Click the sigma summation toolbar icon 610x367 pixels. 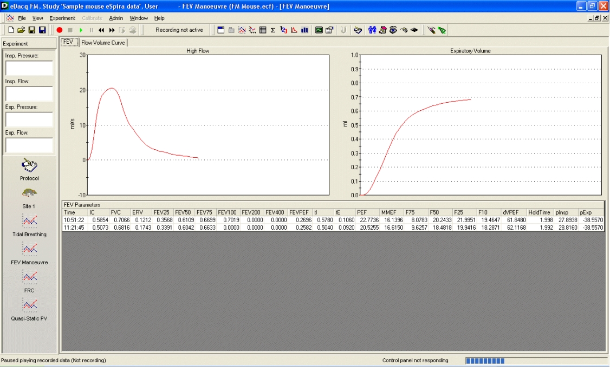[273, 30]
